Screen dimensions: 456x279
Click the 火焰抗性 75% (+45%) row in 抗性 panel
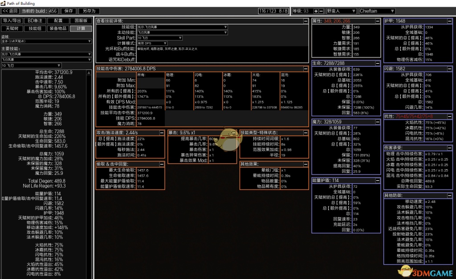(x=418, y=122)
